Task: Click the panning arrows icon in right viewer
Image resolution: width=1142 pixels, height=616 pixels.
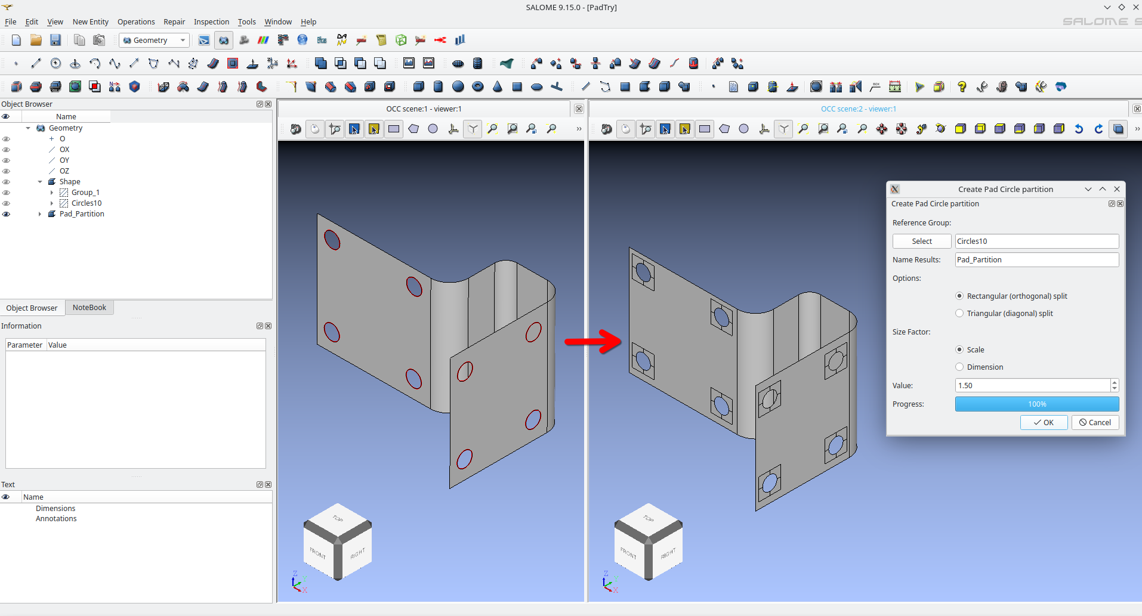Action: [881, 129]
